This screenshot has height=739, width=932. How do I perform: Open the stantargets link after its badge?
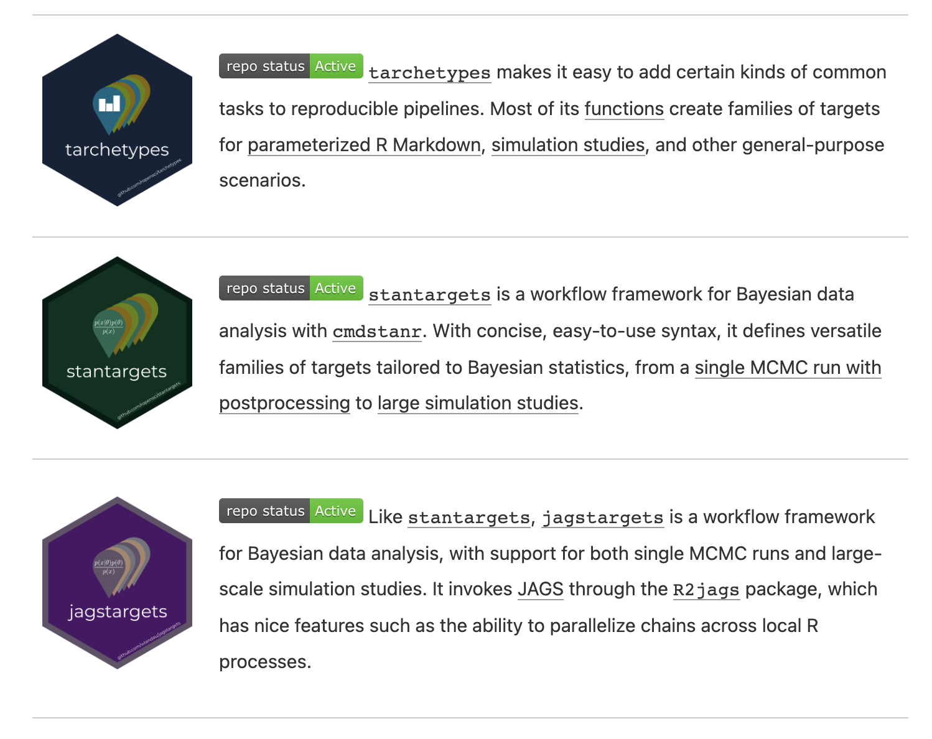coord(429,295)
